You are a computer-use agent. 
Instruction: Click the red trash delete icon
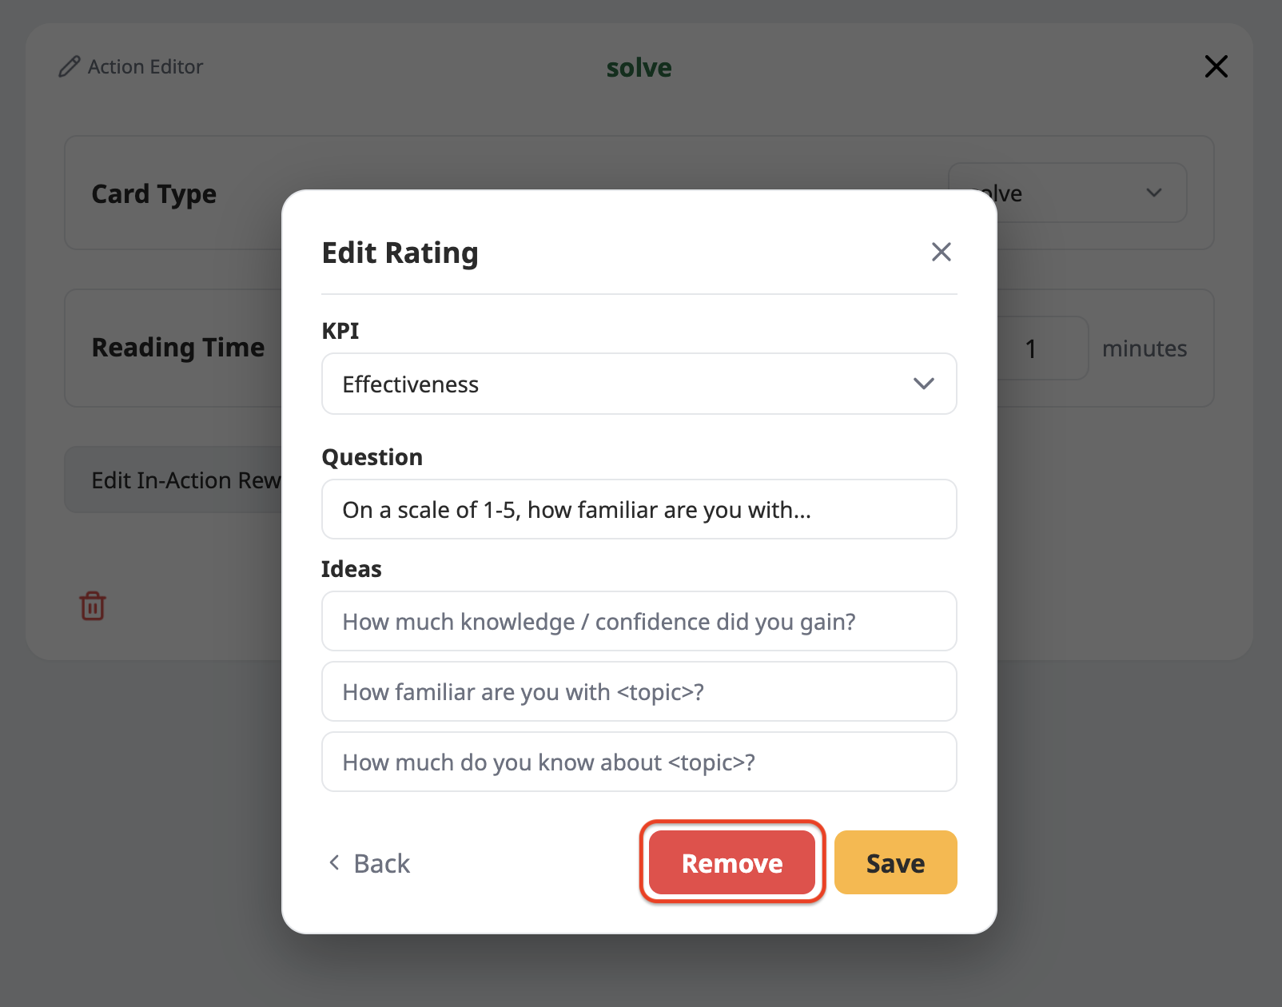(93, 606)
